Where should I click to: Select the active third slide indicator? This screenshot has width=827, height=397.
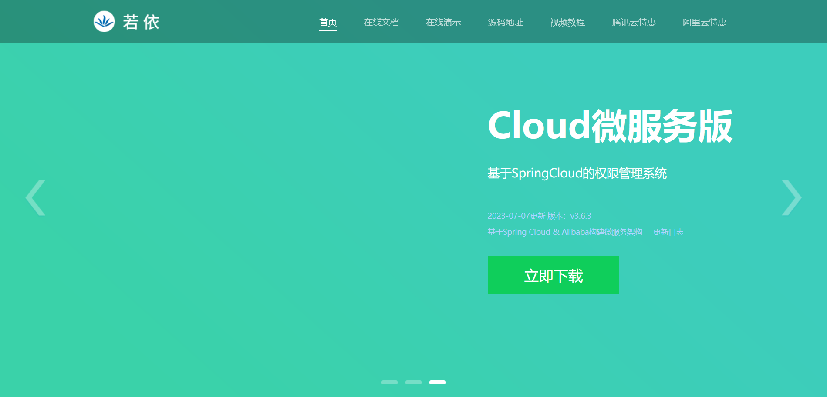pyautogui.click(x=437, y=383)
